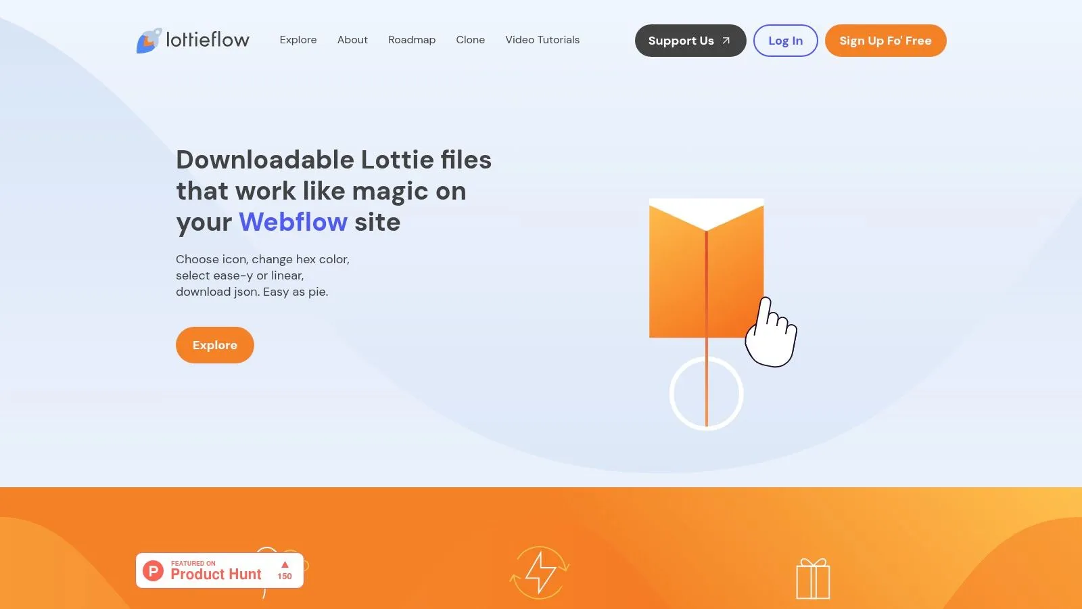The height and width of the screenshot is (609, 1082).
Task: Click the Support Us button
Action: pyautogui.click(x=690, y=41)
